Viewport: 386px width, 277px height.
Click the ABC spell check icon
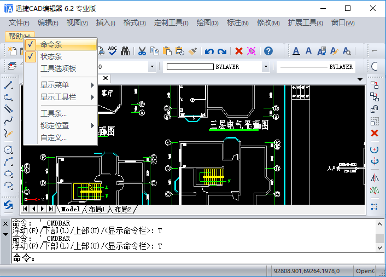pos(113,51)
